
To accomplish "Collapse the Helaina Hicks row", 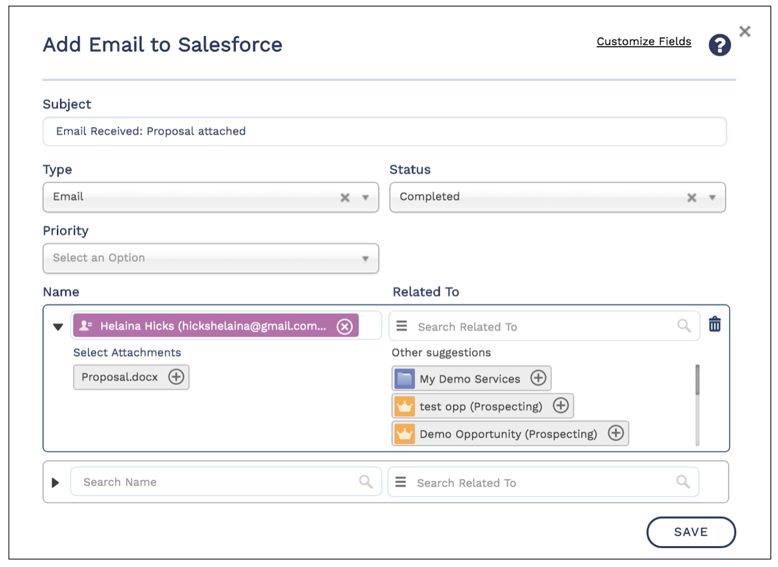I will point(58,327).
